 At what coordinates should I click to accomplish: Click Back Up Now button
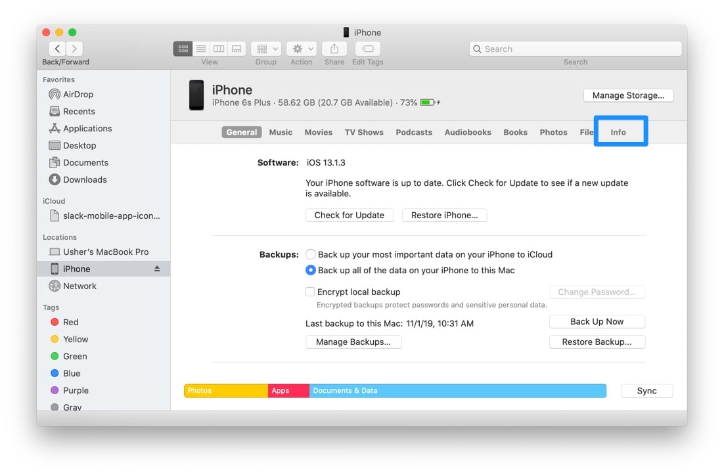(597, 321)
